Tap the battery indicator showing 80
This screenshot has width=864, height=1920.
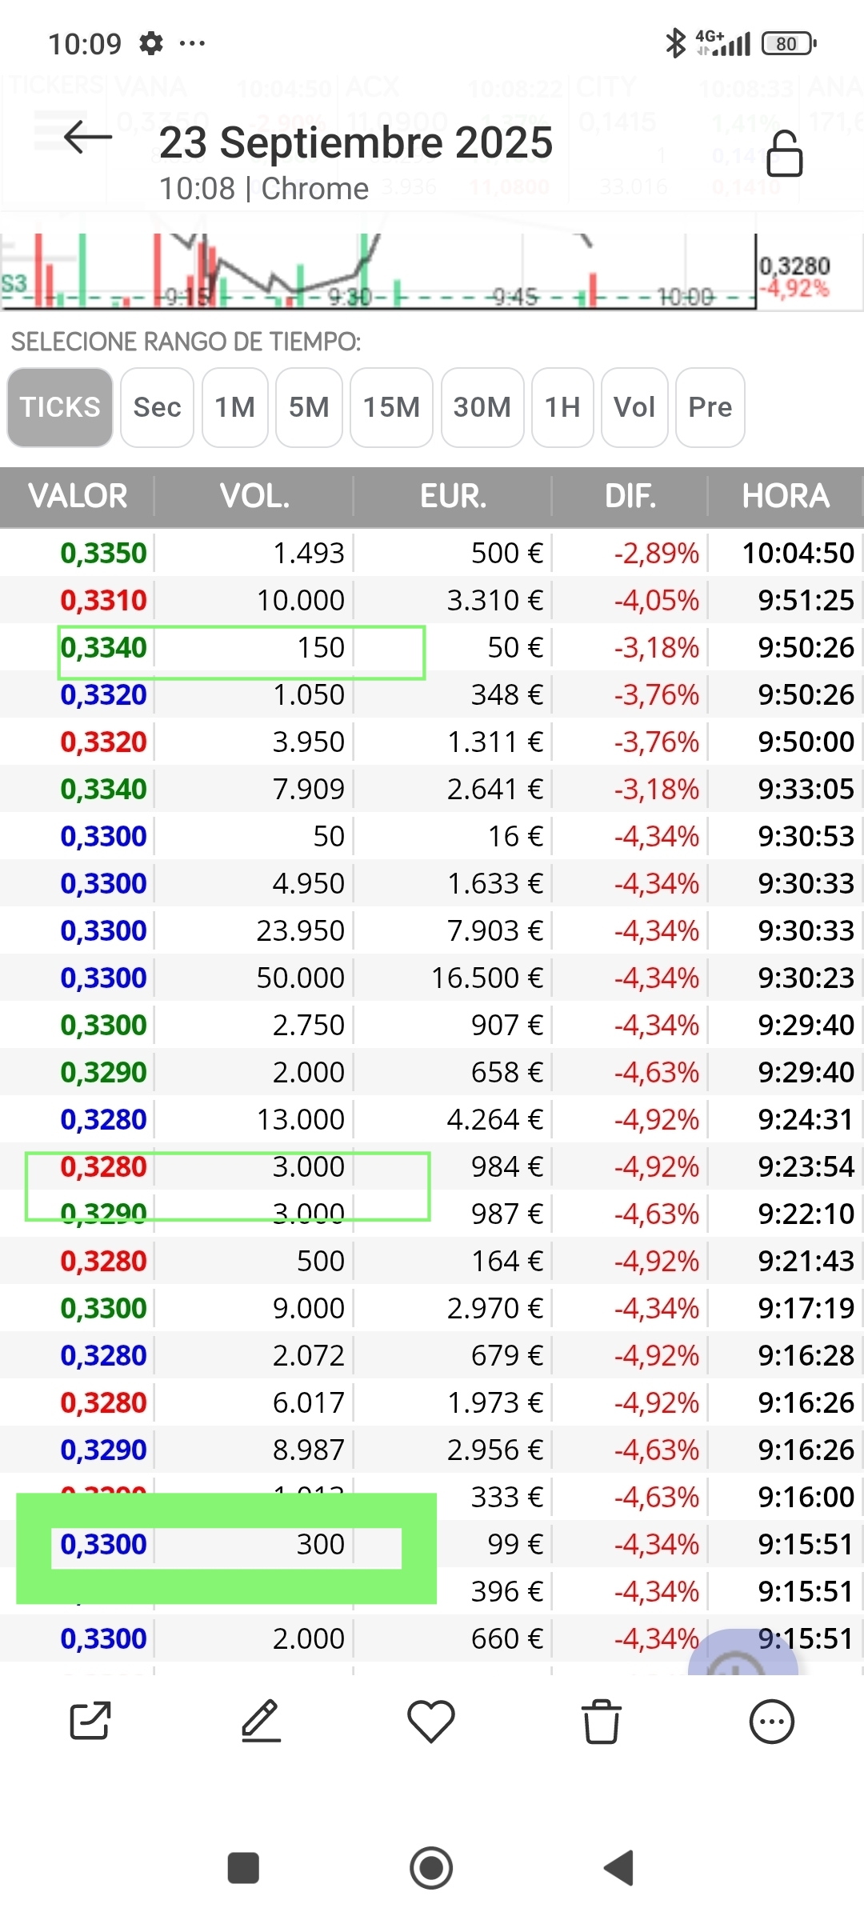click(789, 43)
